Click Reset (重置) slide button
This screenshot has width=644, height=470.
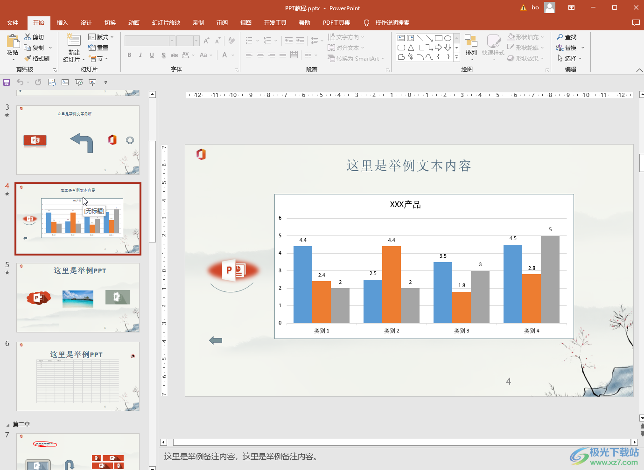point(98,48)
